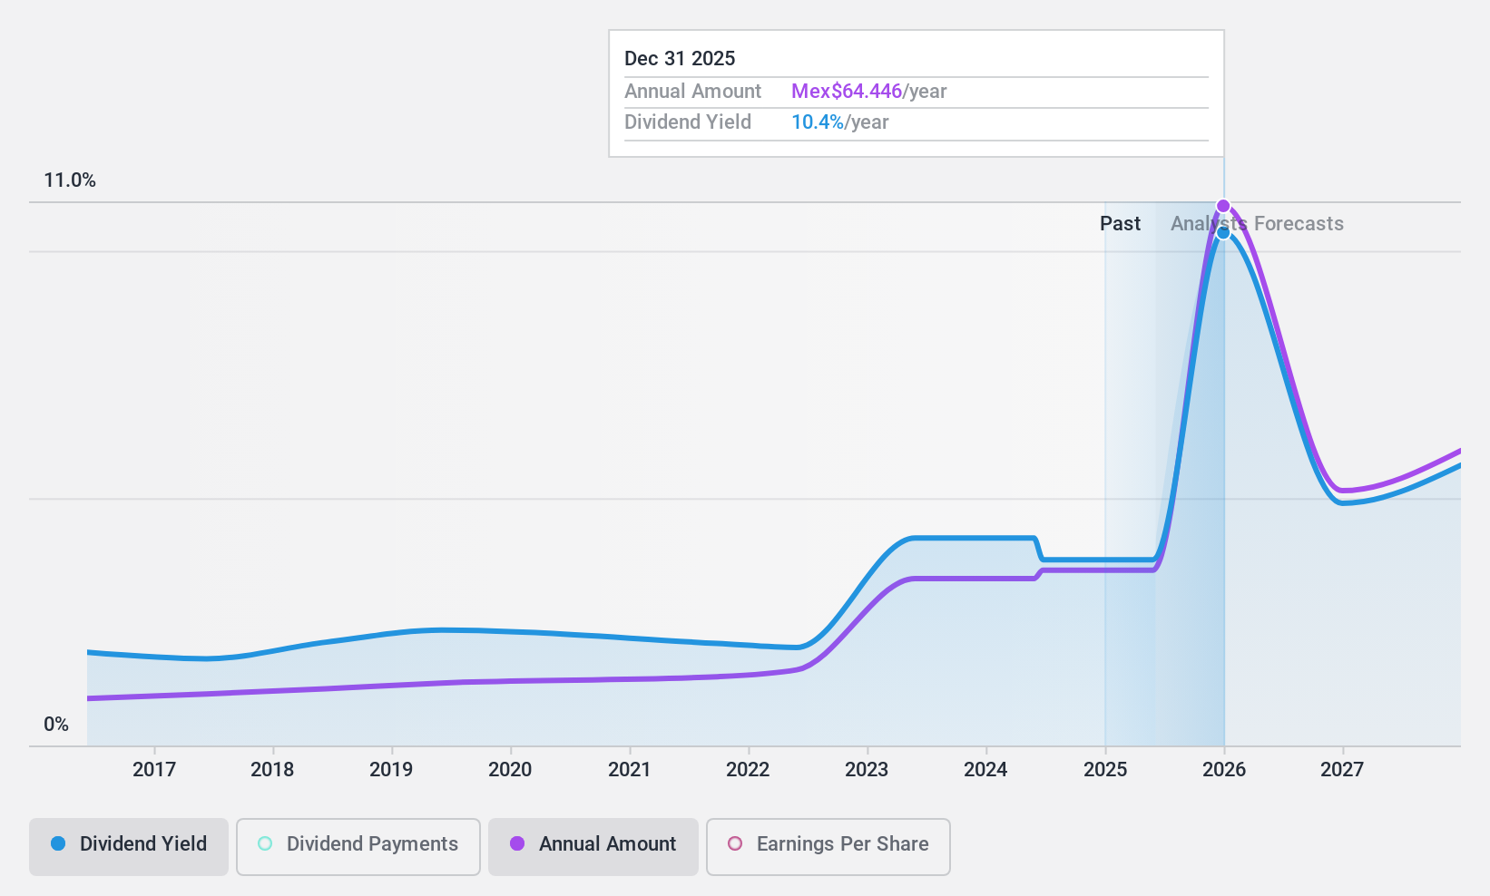Toggle the Annual Amount series
This screenshot has width=1490, height=896.
coord(593,847)
